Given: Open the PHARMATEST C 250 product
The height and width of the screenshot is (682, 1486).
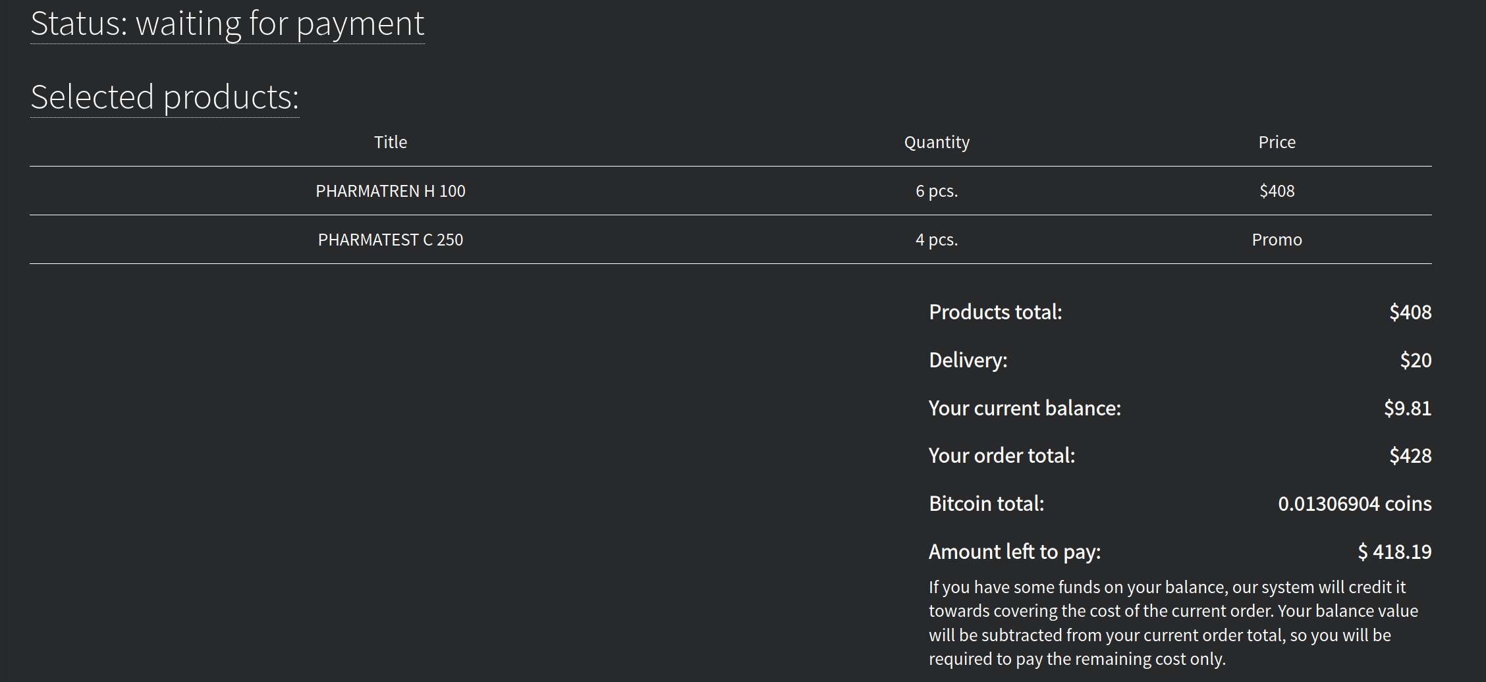Looking at the screenshot, I should [x=391, y=240].
